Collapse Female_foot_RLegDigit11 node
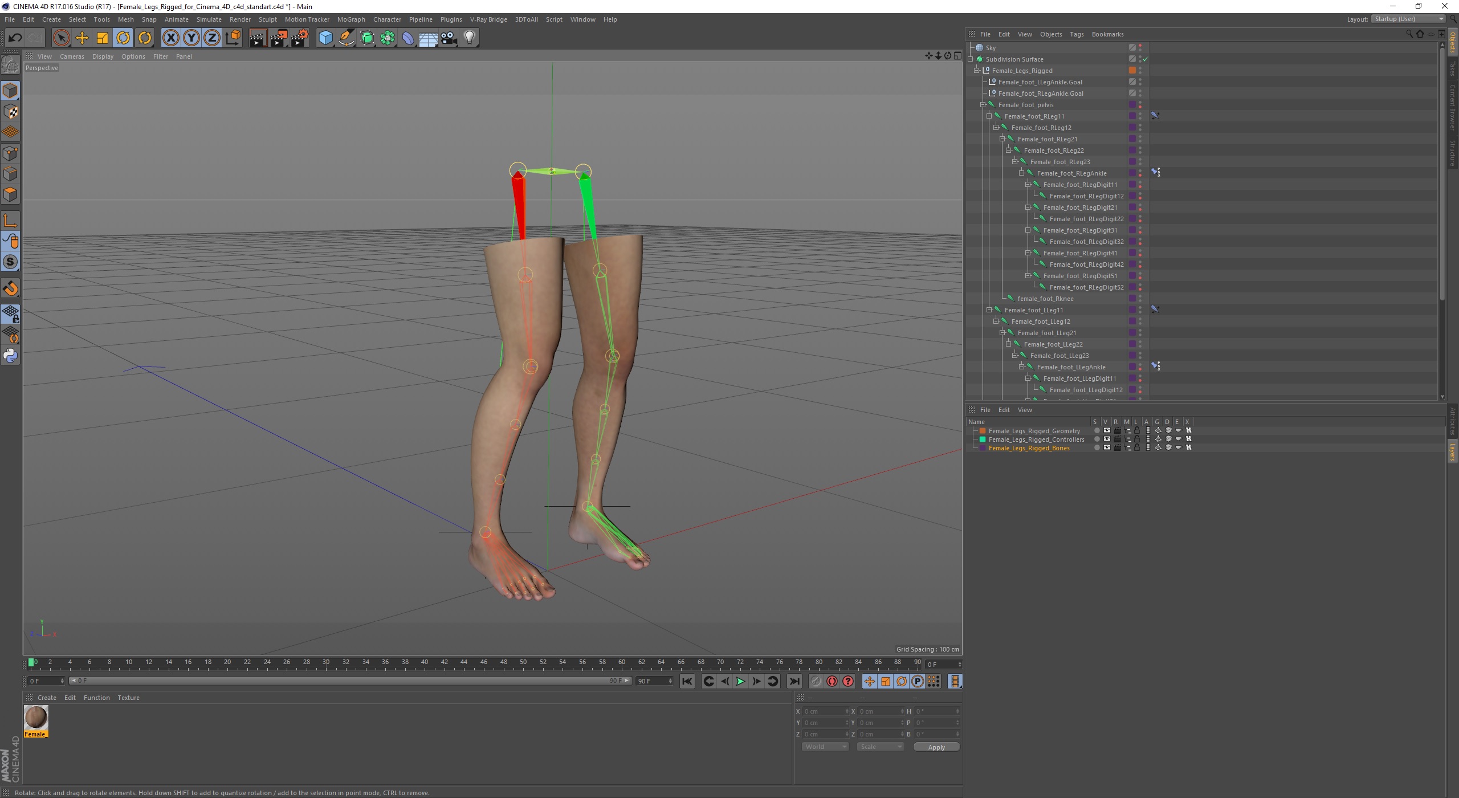Image resolution: width=1459 pixels, height=798 pixels. [x=1028, y=185]
